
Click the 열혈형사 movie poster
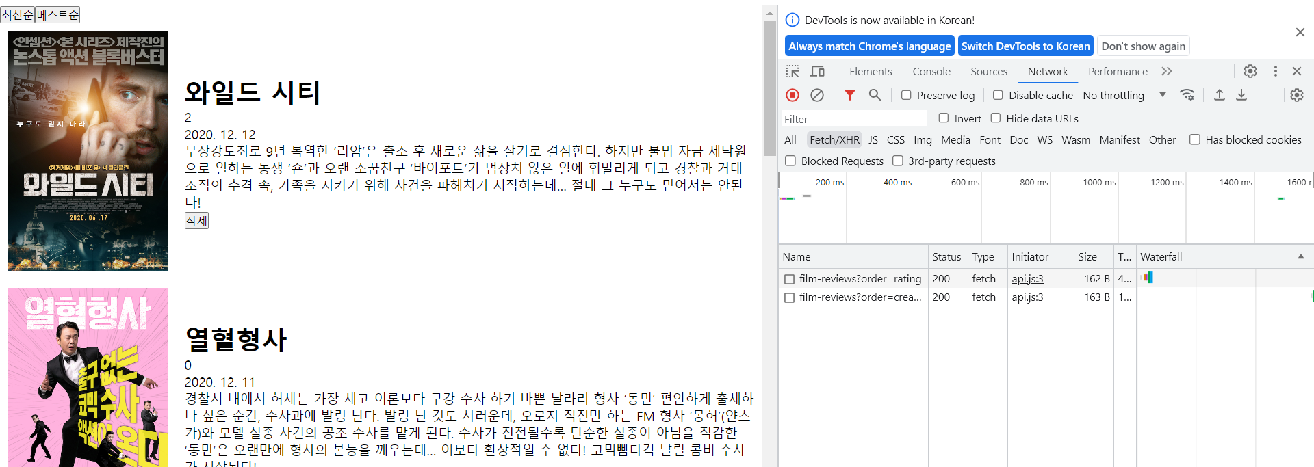[x=88, y=377]
